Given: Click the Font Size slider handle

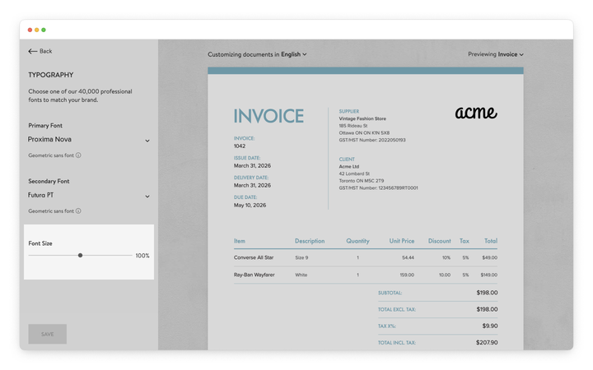Looking at the screenshot, I should [80, 256].
